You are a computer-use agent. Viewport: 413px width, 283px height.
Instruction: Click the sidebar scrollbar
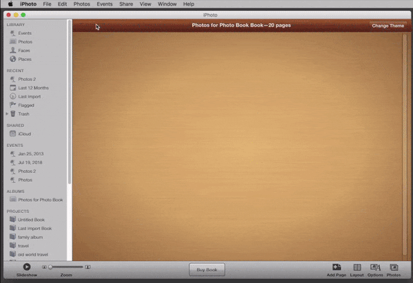coord(69,103)
